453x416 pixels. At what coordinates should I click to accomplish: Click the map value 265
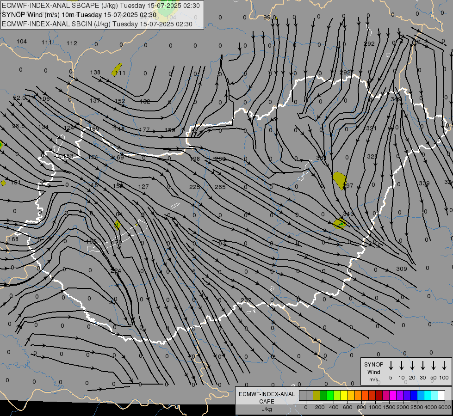(220, 187)
